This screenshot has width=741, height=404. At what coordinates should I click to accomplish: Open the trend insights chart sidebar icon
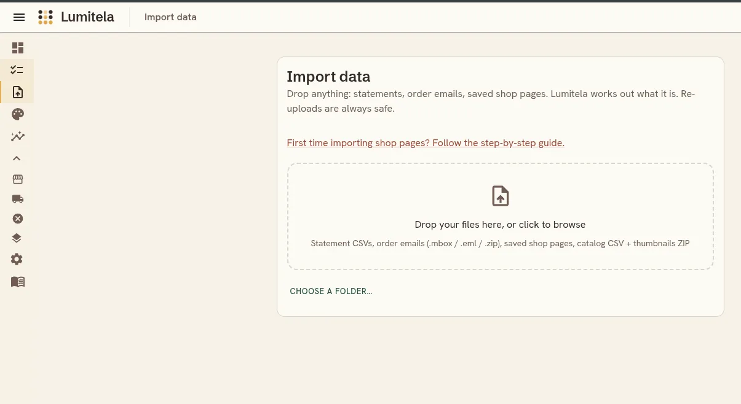tap(18, 136)
